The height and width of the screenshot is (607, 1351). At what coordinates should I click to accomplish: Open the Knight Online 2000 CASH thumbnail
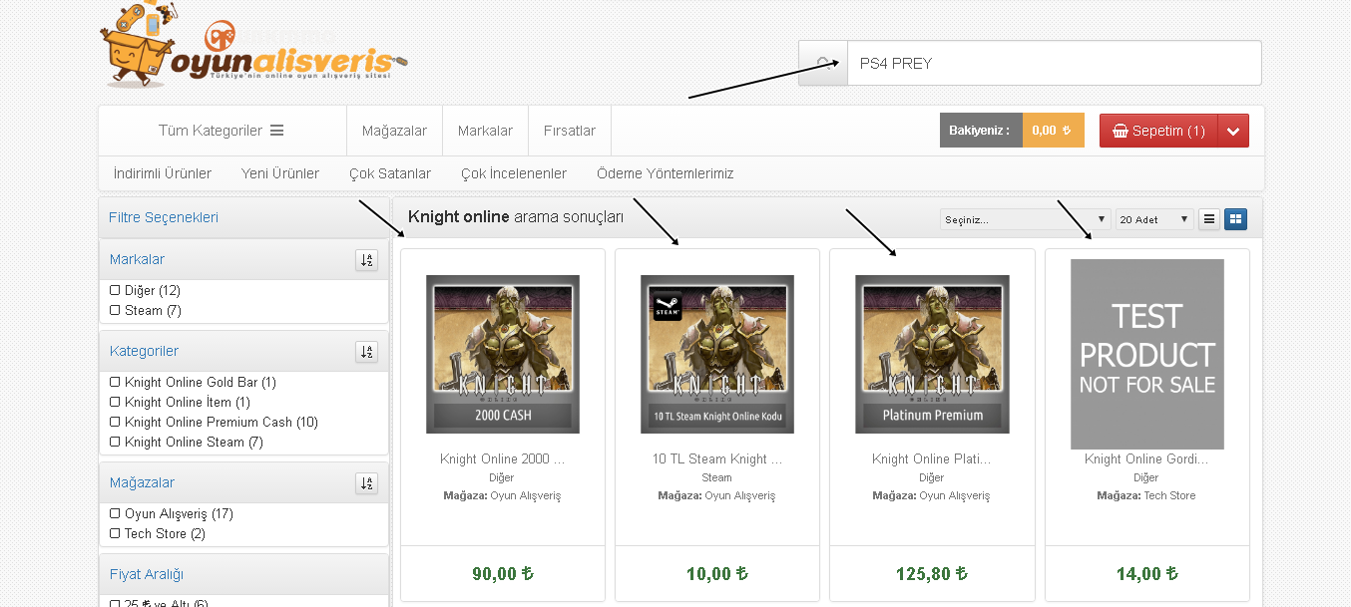coord(503,354)
